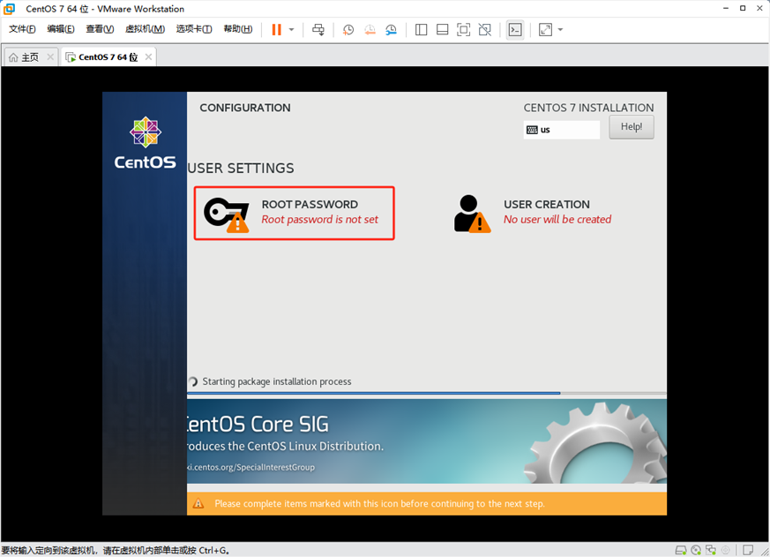Click the Help! button
770x557 pixels.
pyautogui.click(x=632, y=127)
